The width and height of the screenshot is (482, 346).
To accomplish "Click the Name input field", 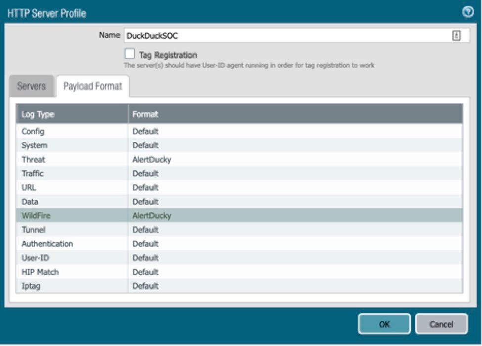I will point(287,36).
